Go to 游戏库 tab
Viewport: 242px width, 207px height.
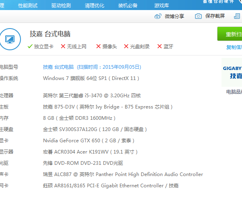[x=162, y=6]
